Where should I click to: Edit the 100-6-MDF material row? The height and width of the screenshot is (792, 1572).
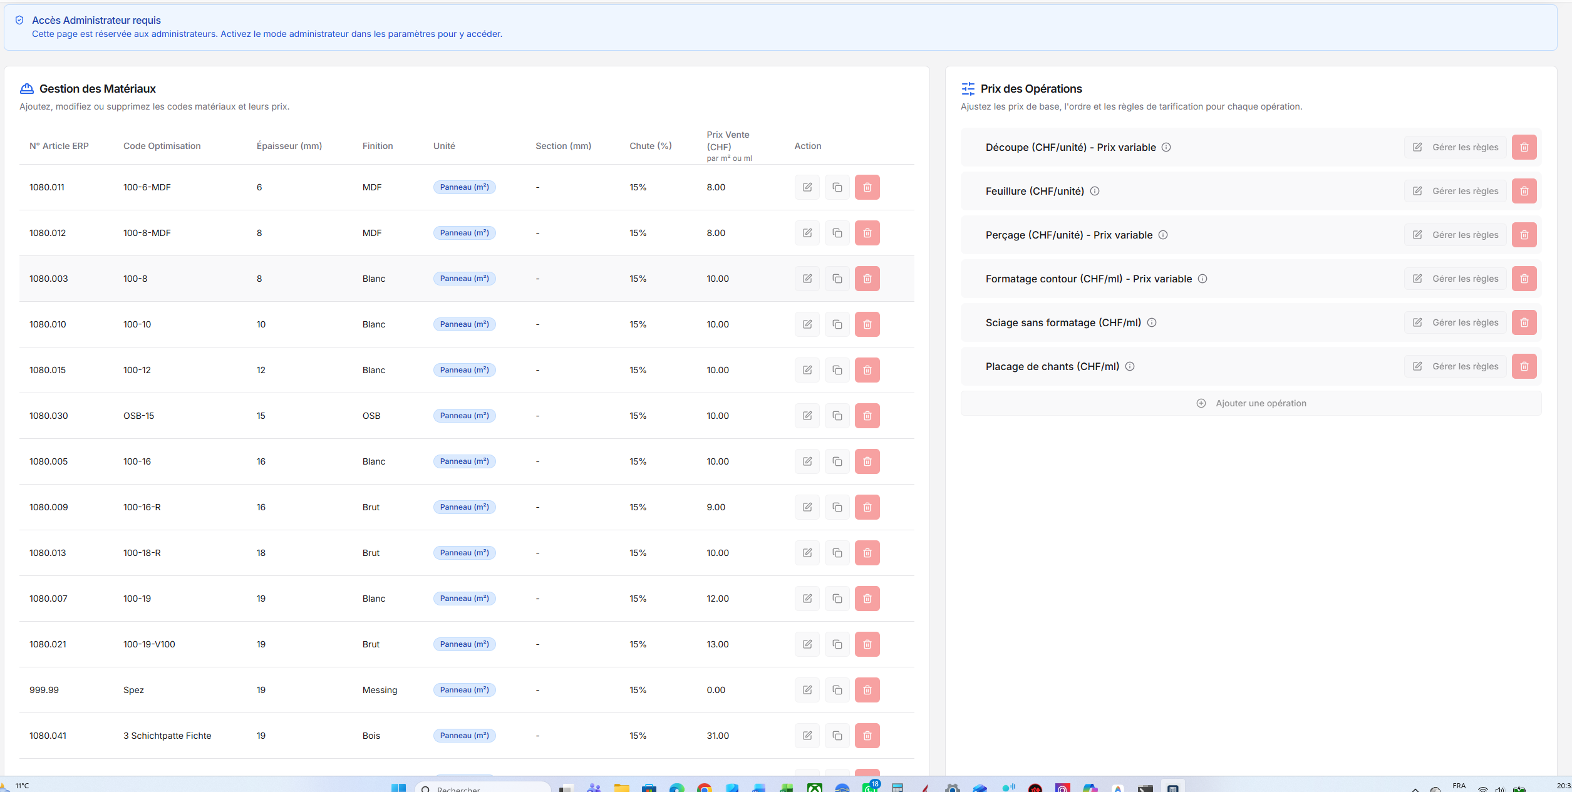[x=807, y=187]
